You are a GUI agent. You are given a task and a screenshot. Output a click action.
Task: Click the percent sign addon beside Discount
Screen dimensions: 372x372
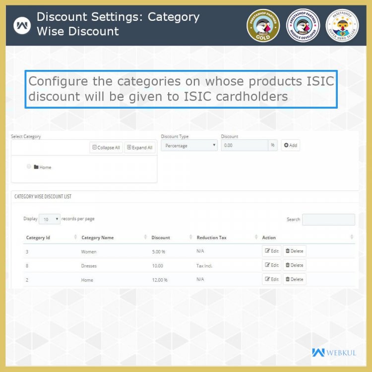[x=273, y=145]
